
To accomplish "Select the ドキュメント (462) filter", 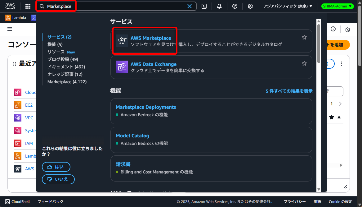I will click(x=66, y=67).
